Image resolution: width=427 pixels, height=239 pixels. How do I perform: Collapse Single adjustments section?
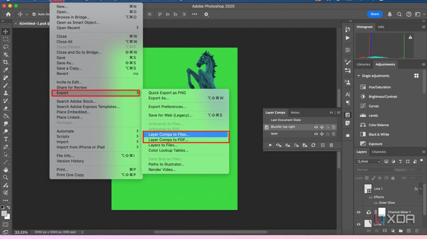(x=358, y=76)
